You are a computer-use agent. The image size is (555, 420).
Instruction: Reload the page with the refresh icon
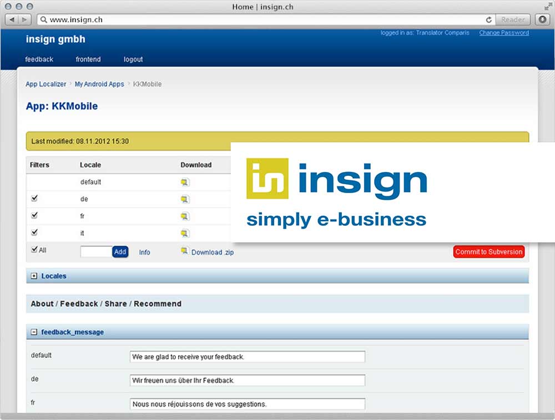tap(489, 20)
